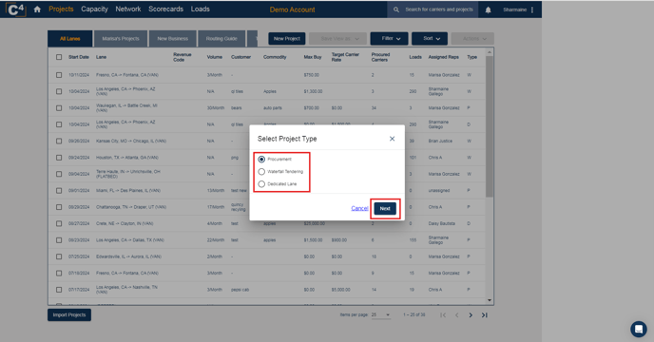Viewport: 654px width, 342px height.
Task: Click the New Project button
Action: click(x=287, y=38)
